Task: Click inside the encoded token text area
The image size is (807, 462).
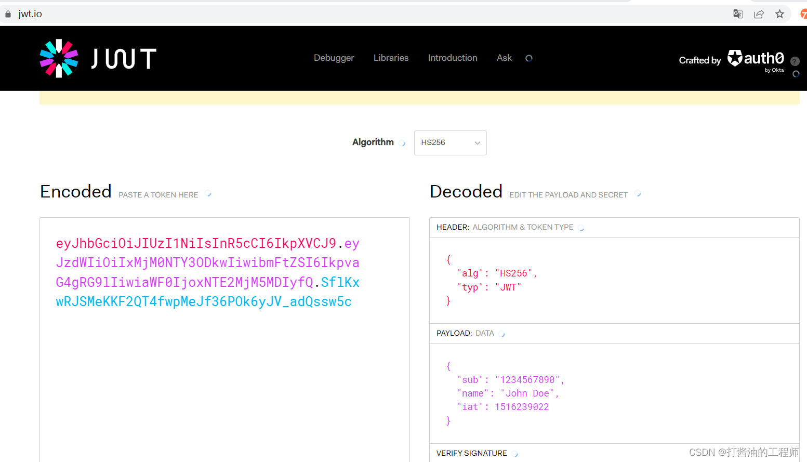Action: 224,339
